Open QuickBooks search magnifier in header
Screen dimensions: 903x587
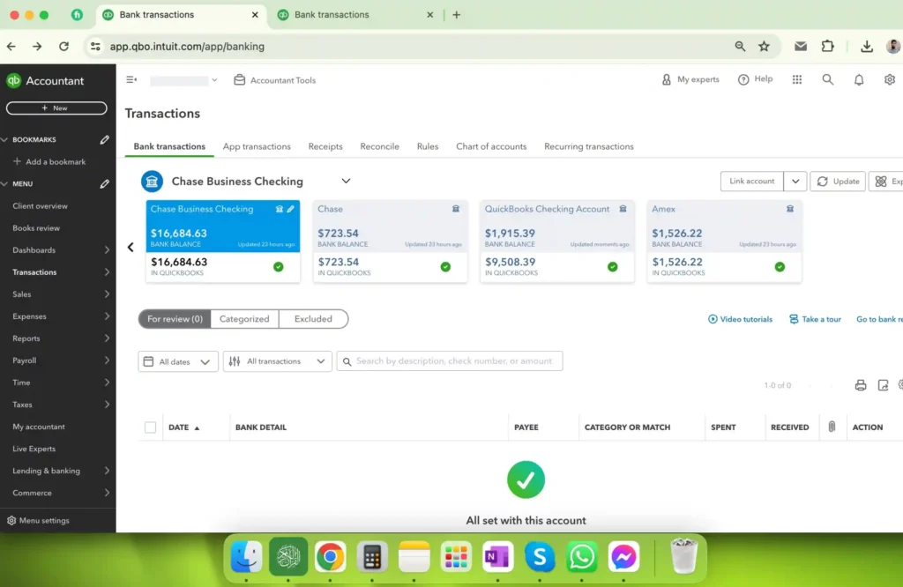click(x=827, y=79)
